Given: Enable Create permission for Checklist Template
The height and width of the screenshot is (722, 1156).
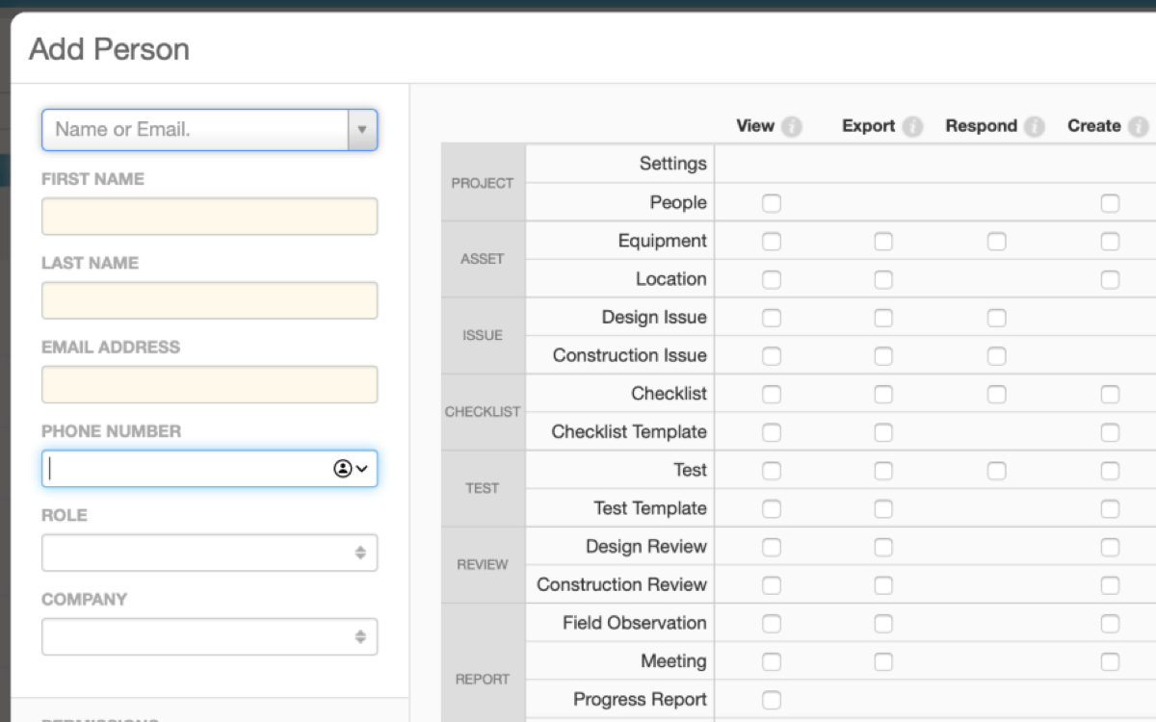Looking at the screenshot, I should point(1111,432).
